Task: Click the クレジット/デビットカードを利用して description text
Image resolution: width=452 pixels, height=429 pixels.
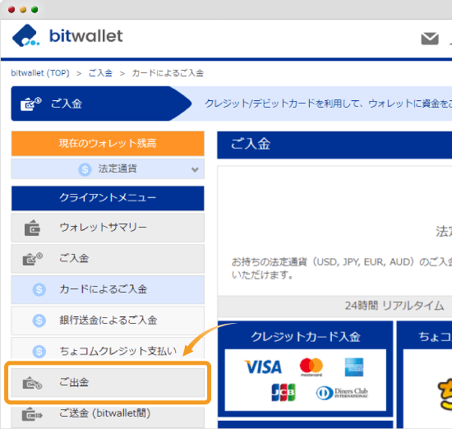Action: [x=329, y=104]
